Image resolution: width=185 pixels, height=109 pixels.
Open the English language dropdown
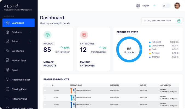(x=149, y=5)
